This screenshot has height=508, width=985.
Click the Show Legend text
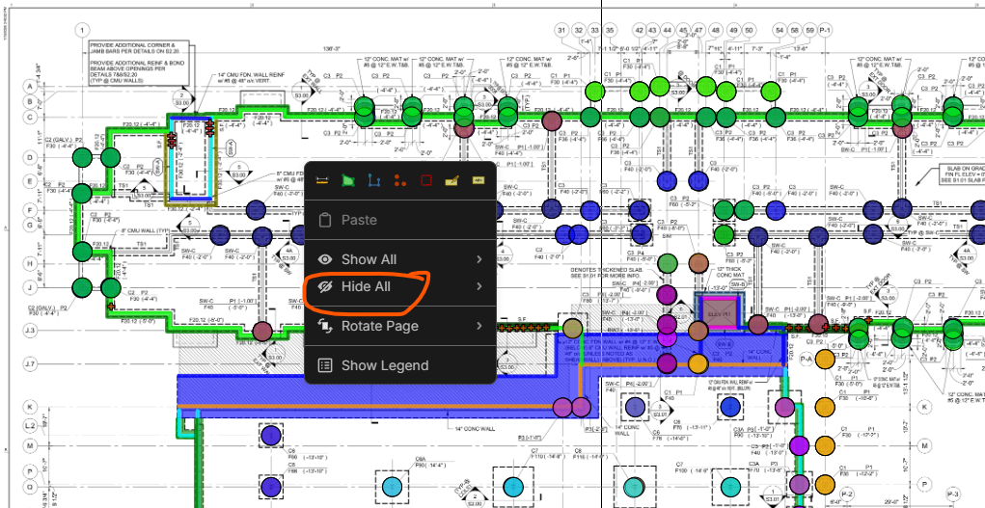tap(385, 365)
